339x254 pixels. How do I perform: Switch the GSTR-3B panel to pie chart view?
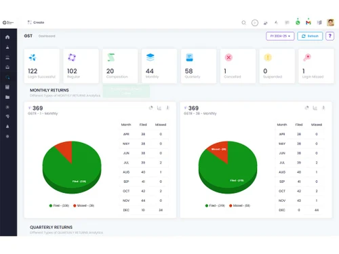(306, 108)
